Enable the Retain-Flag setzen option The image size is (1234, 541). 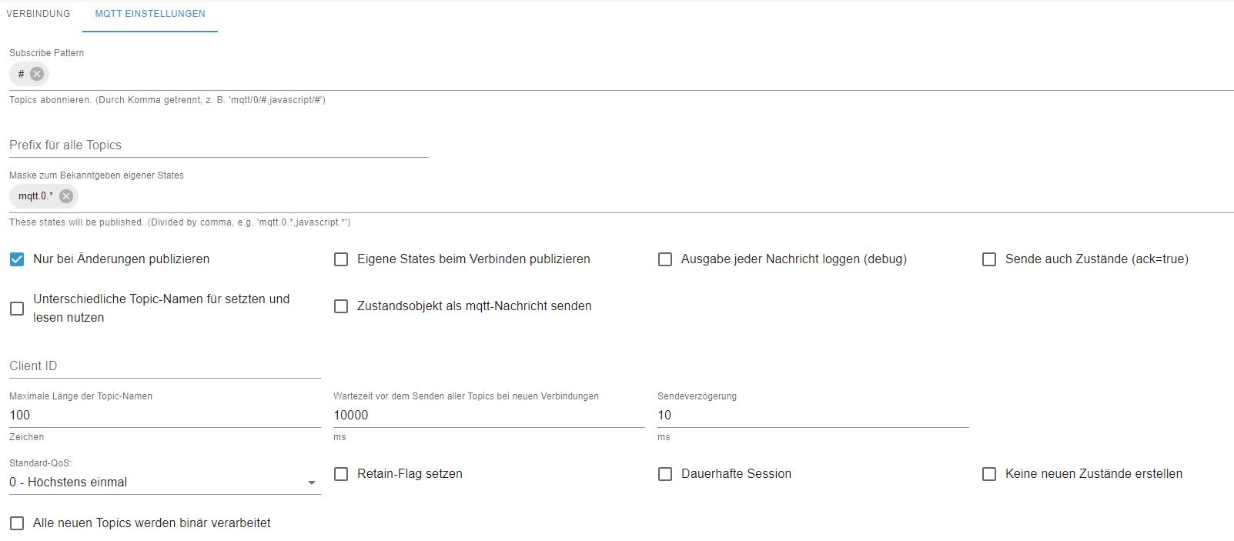point(341,474)
